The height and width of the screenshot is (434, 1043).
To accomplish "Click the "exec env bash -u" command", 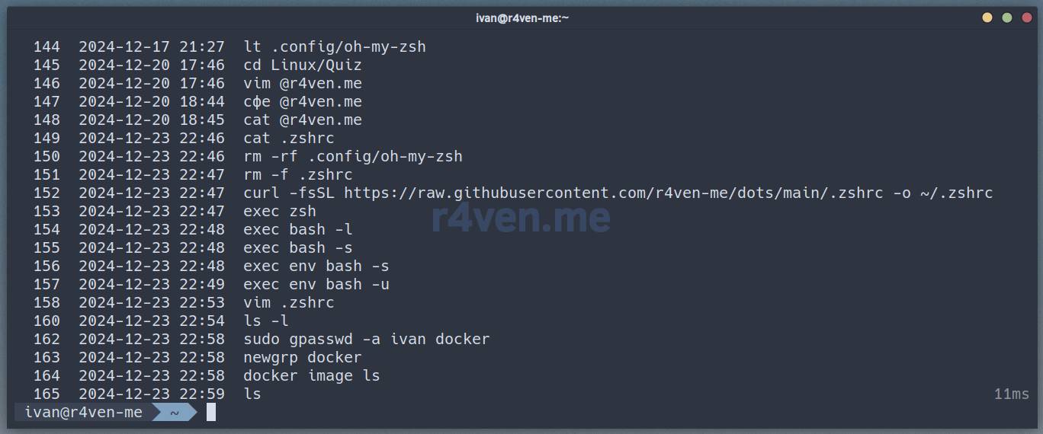I will pos(316,284).
